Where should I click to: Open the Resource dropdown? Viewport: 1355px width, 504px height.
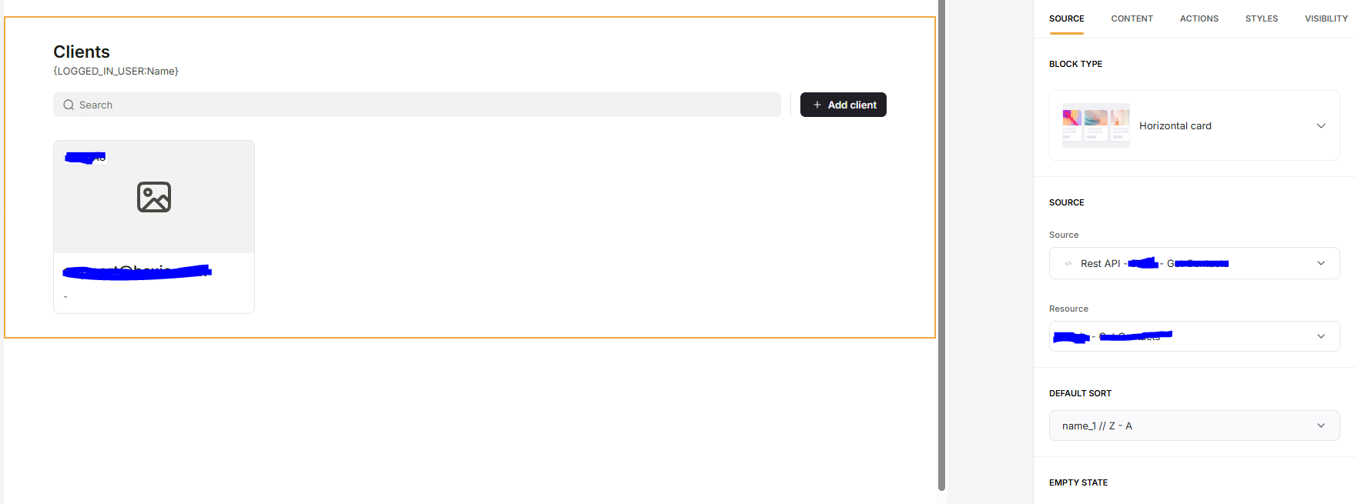[1194, 336]
